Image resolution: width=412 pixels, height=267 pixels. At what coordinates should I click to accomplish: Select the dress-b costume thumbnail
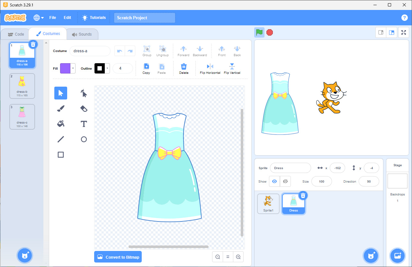22,86
